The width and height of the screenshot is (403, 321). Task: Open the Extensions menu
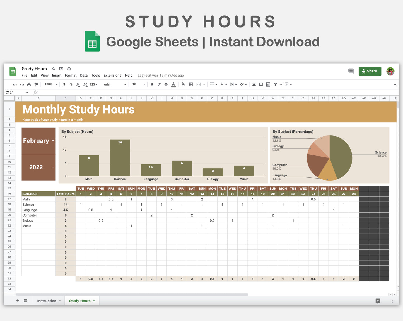coord(112,75)
